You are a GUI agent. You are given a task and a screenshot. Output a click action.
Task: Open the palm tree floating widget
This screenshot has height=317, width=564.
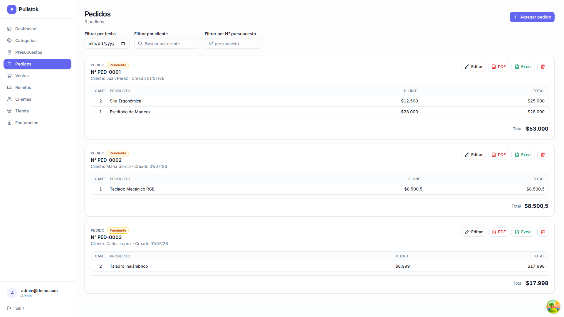point(553,306)
